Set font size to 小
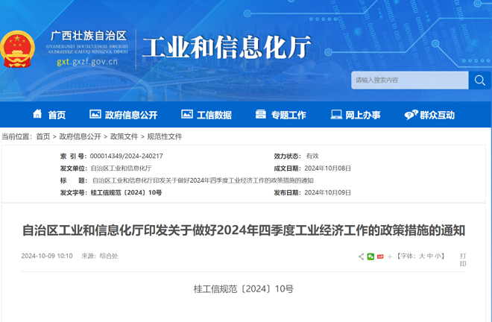 (438, 256)
